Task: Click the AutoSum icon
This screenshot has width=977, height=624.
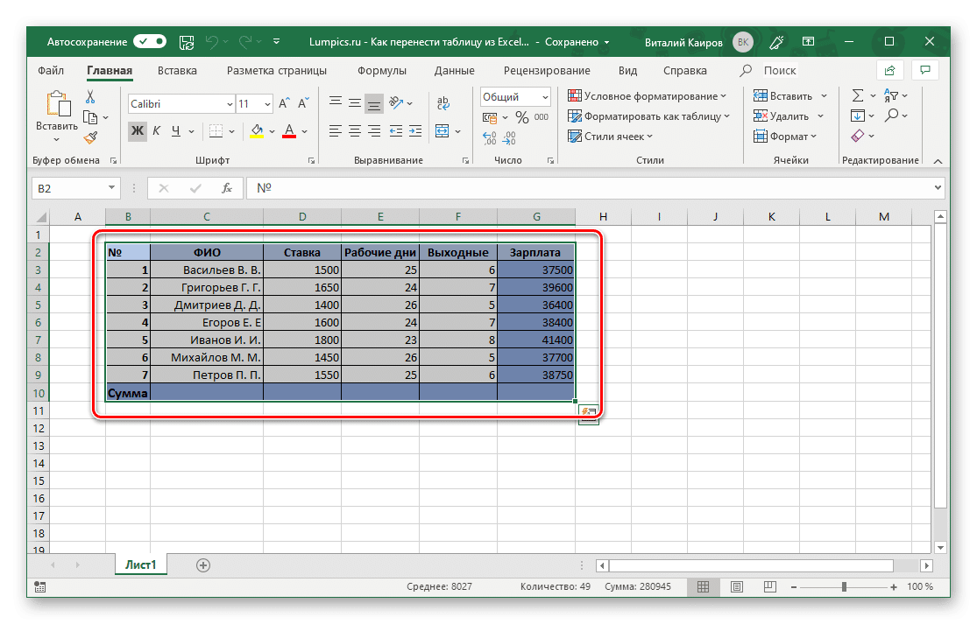Action: point(857,95)
